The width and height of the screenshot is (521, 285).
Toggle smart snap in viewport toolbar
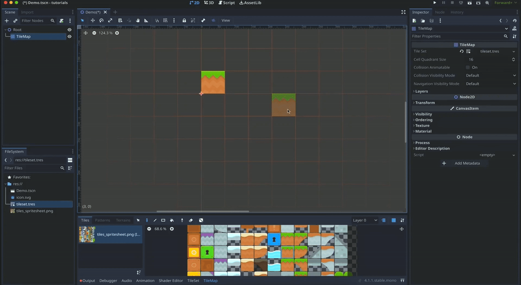coord(157,20)
